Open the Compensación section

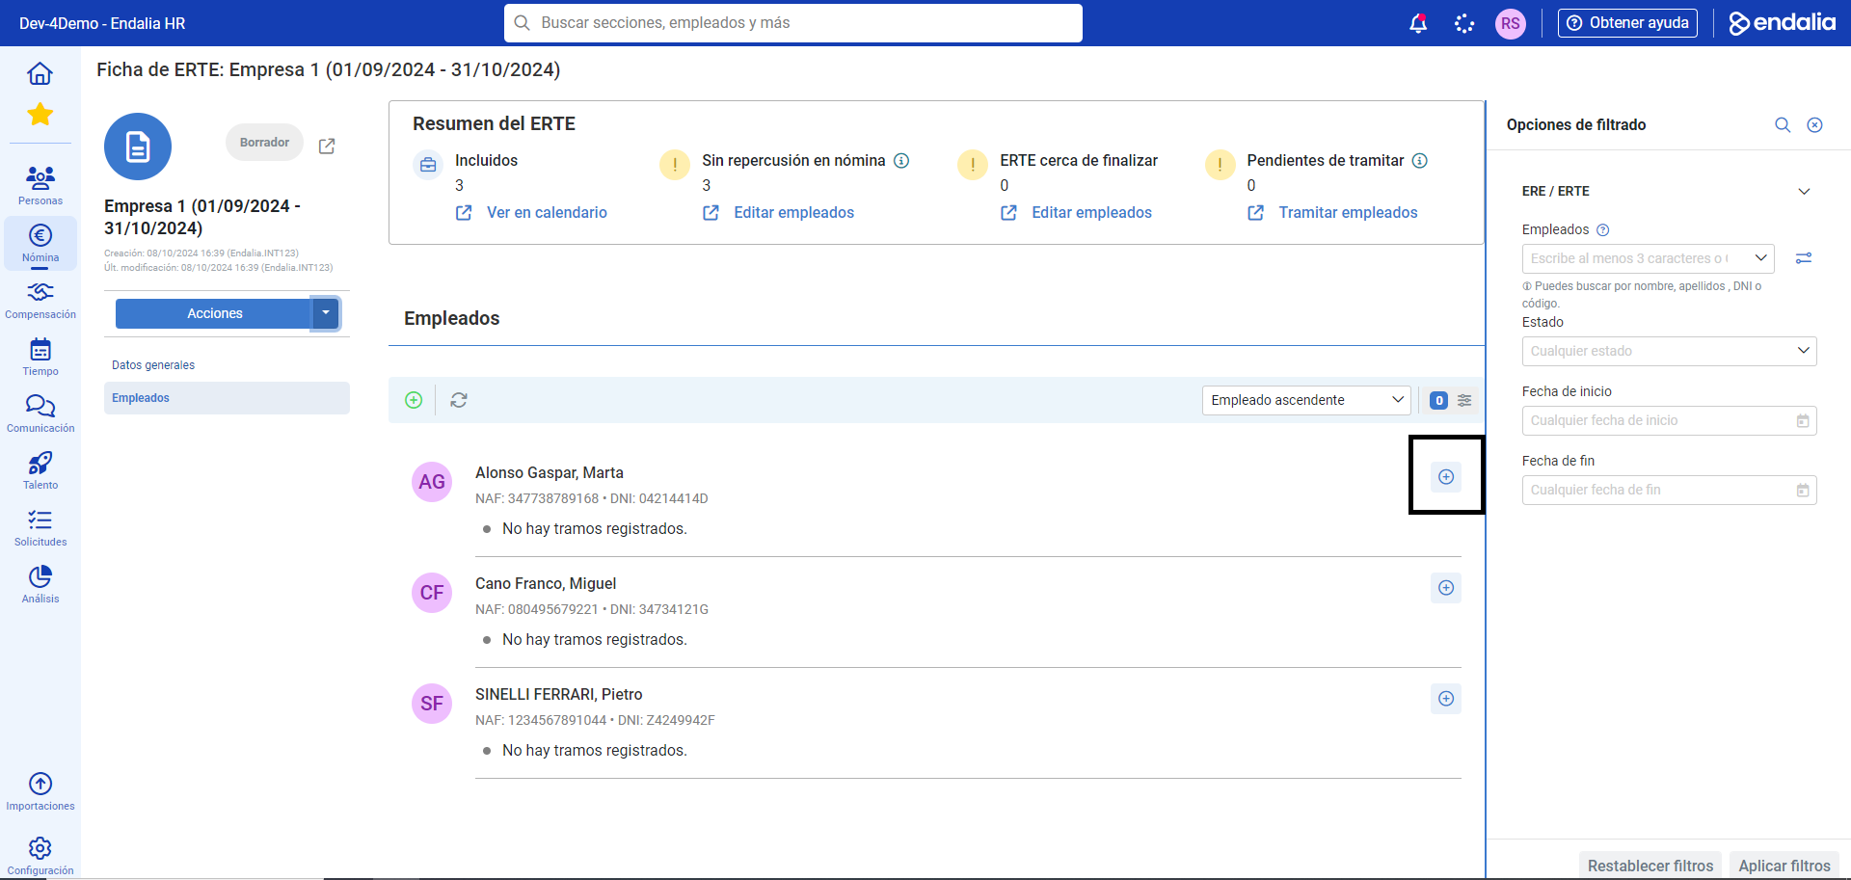click(40, 300)
